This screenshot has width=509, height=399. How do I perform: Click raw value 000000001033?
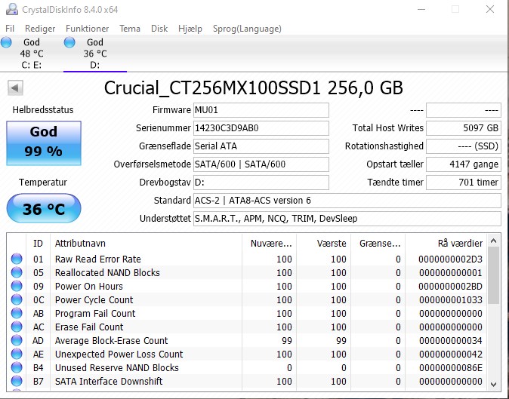450,300
